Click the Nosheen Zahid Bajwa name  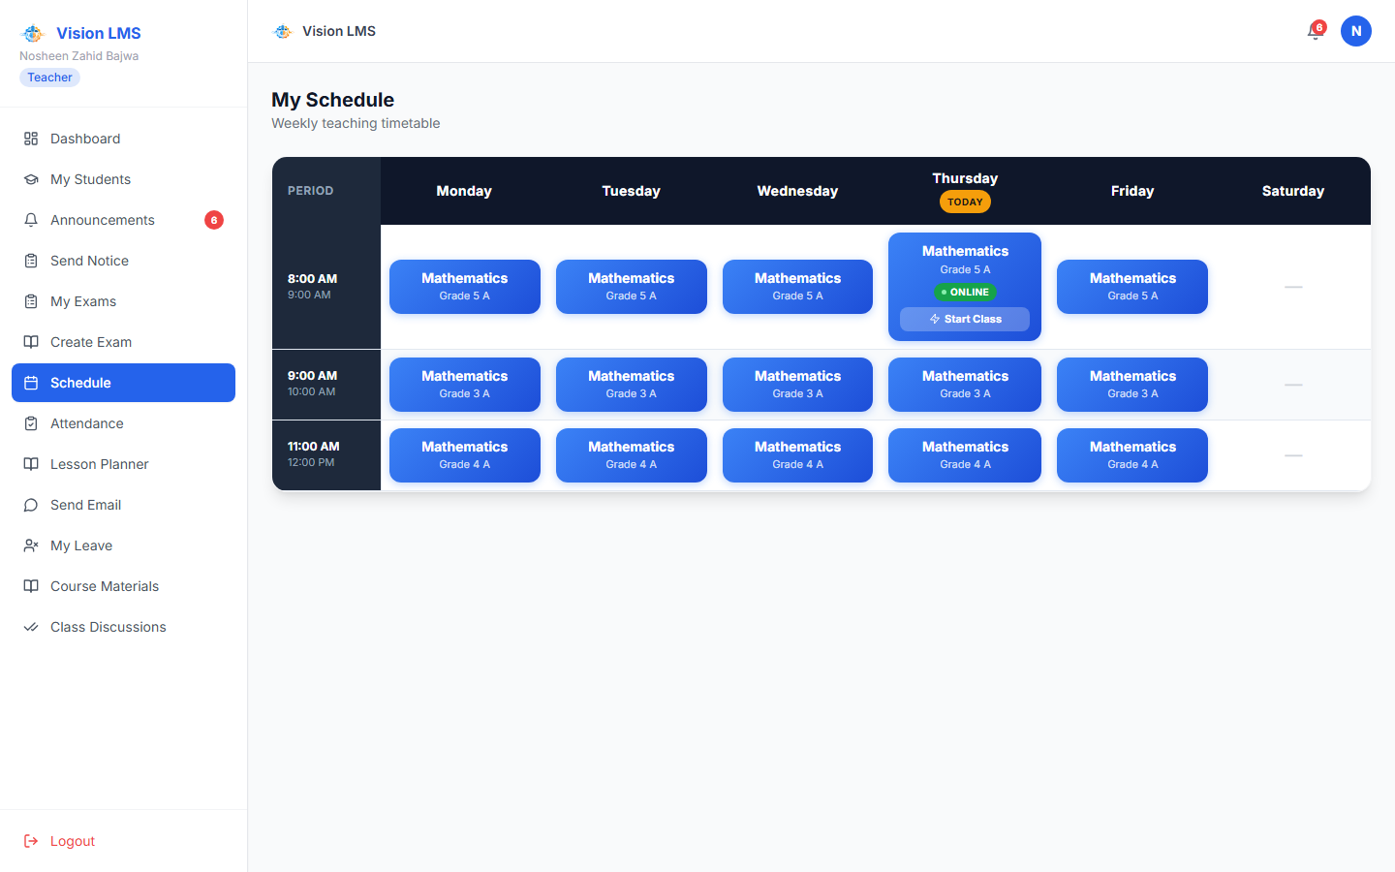[x=78, y=56]
